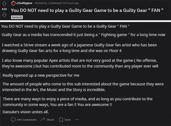Viewport: 171px width, 126px height.
Task: Click the 'Save' text label
Action: [x=68, y=120]
